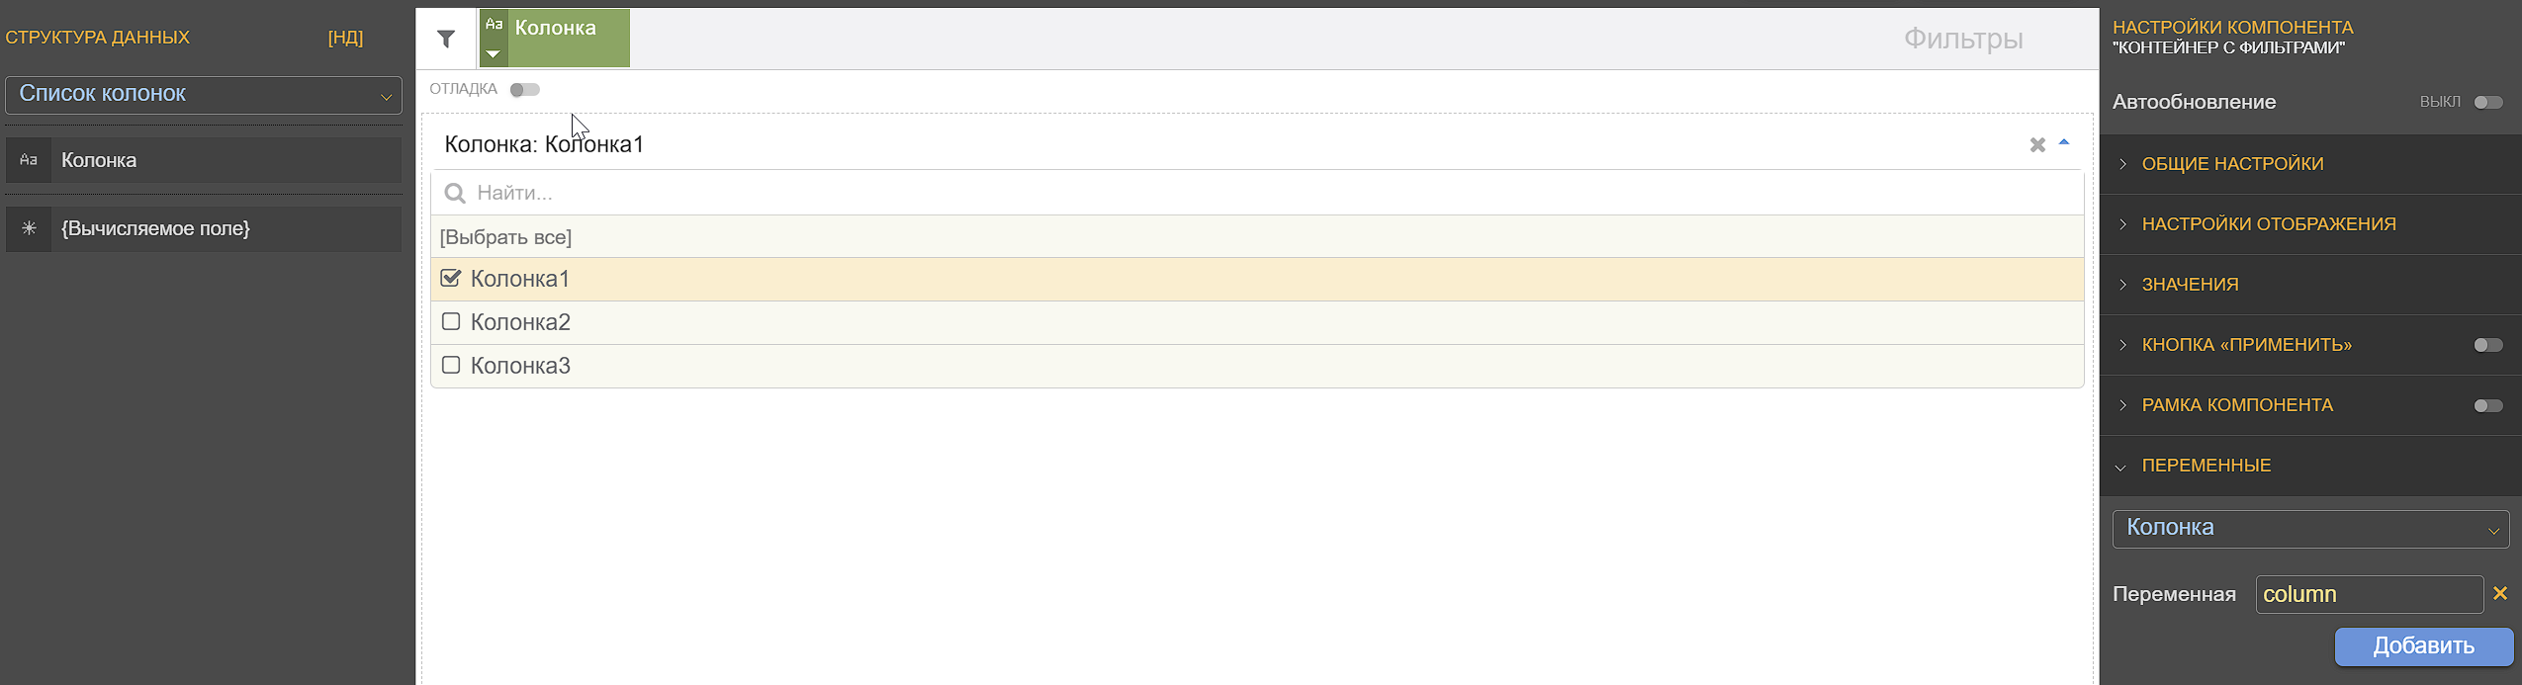Enable the ОТЛАДКА debug toggle
Image resolution: width=2522 pixels, height=685 pixels.
[525, 90]
